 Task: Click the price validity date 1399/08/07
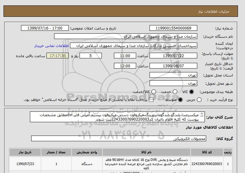tap(173, 66)
